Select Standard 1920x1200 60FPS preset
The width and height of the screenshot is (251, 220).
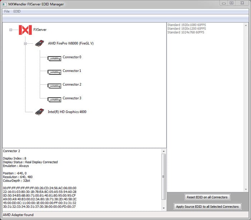click(x=186, y=29)
